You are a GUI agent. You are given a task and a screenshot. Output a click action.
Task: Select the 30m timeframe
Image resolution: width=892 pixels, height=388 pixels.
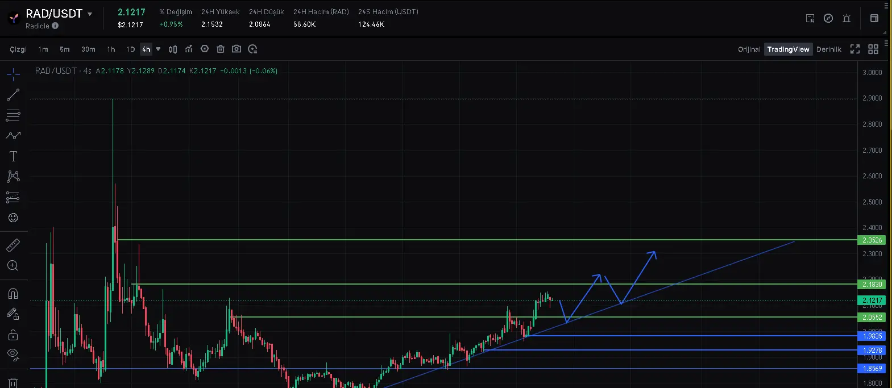coord(88,49)
